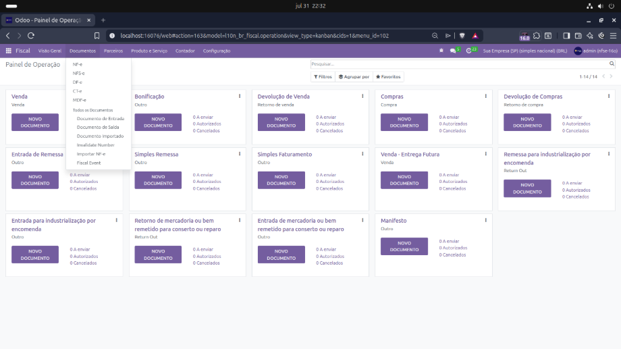Choose Documento de Saída menu entry
This screenshot has width=621, height=349.
coord(99,127)
